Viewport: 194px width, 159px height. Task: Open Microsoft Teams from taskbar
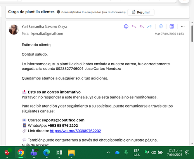(x=34, y=152)
